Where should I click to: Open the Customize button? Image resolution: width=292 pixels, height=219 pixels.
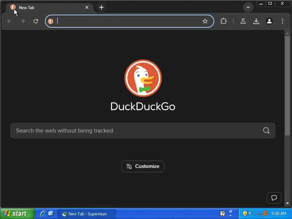[143, 166]
